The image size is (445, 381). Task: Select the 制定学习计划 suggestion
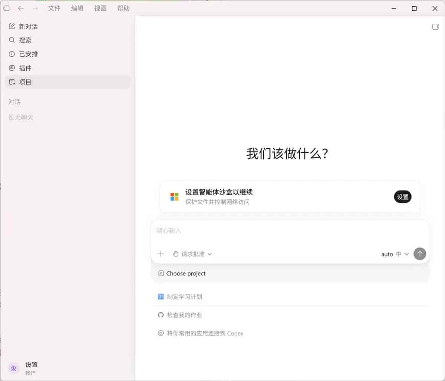(290, 296)
